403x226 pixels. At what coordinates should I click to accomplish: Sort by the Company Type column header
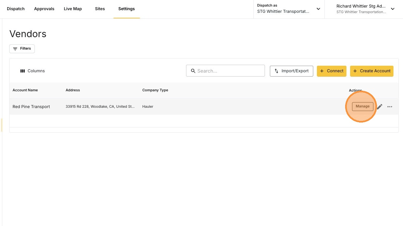click(x=155, y=90)
